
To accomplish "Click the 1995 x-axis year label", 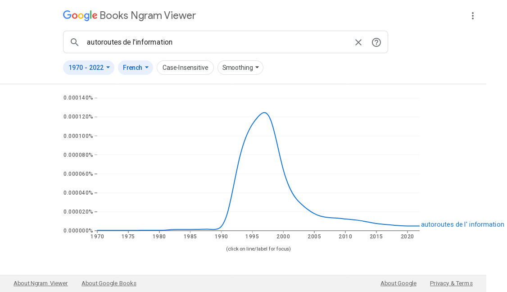I will [x=252, y=237].
